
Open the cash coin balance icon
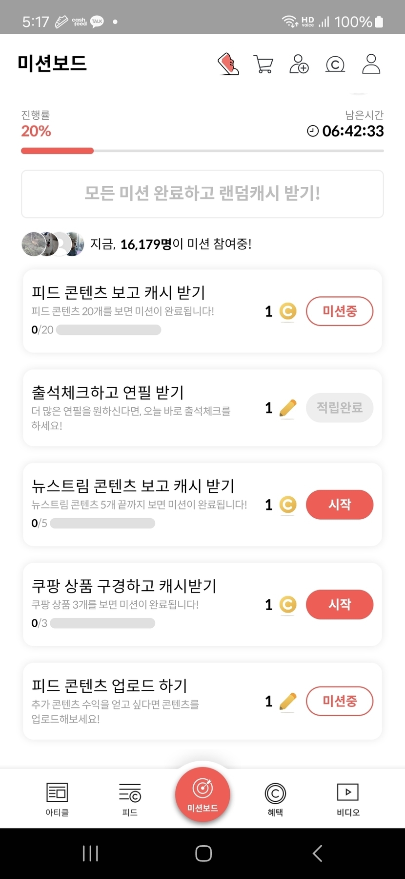click(335, 64)
